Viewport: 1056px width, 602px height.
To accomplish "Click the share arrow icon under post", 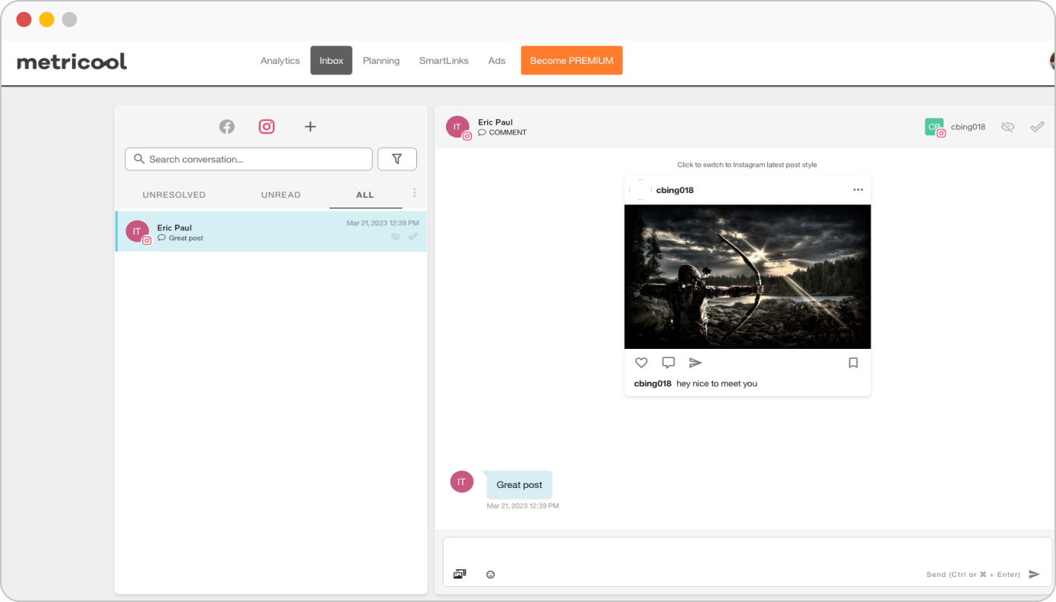I will coord(695,363).
